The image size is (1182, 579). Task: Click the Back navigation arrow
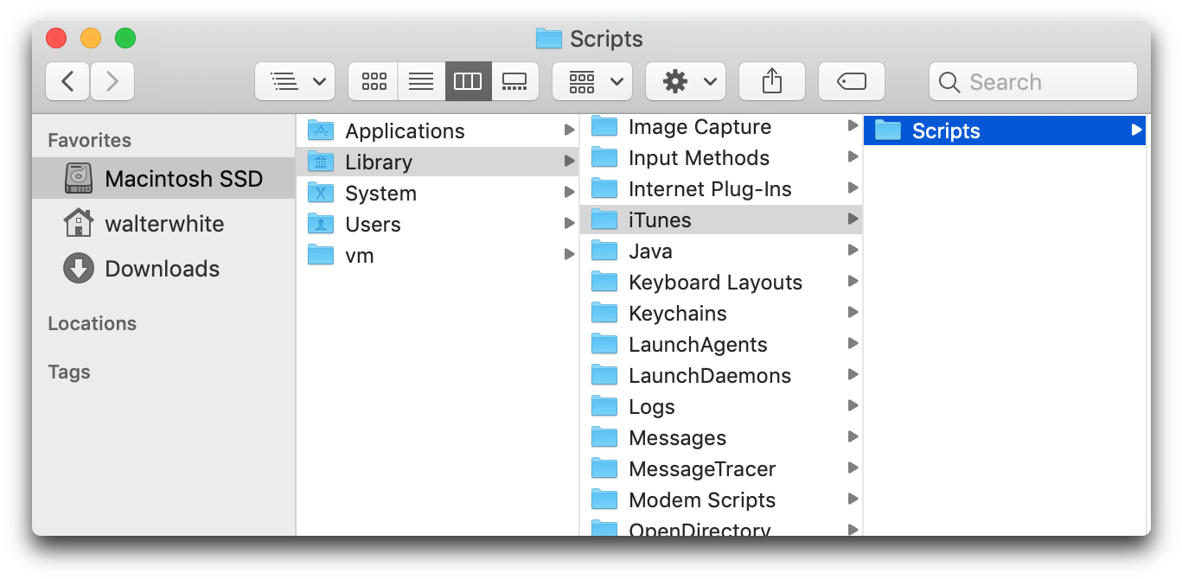(x=67, y=82)
